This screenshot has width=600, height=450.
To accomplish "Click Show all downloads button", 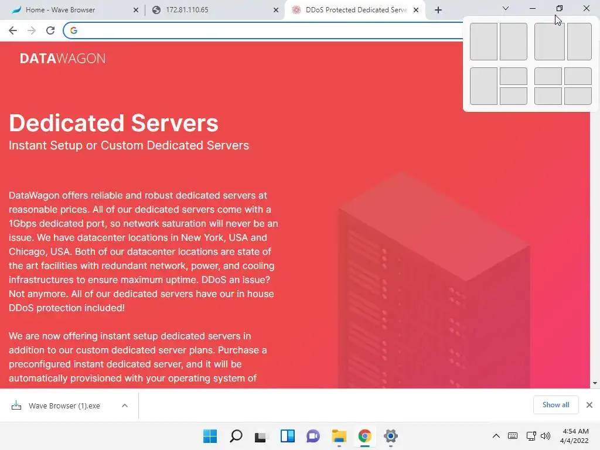I will tap(556, 405).
